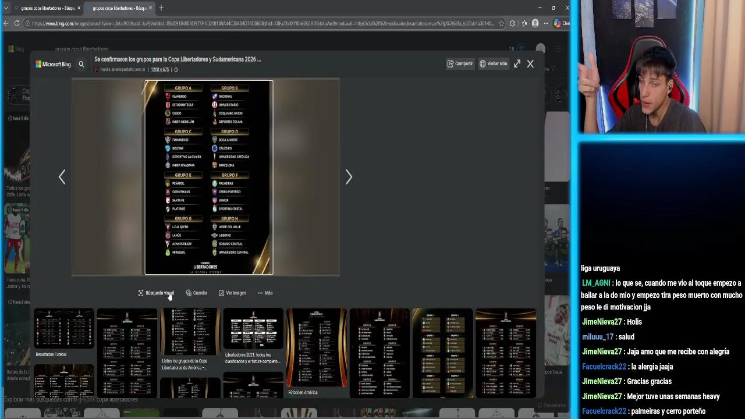The width and height of the screenshot is (745, 419).
Task: Expand image viewer to fullscreen
Action: (x=517, y=63)
